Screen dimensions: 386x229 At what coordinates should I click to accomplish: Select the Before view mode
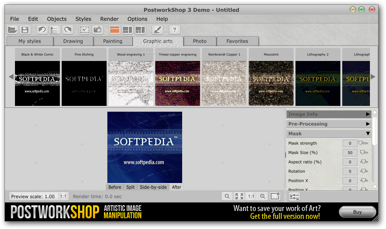point(115,187)
